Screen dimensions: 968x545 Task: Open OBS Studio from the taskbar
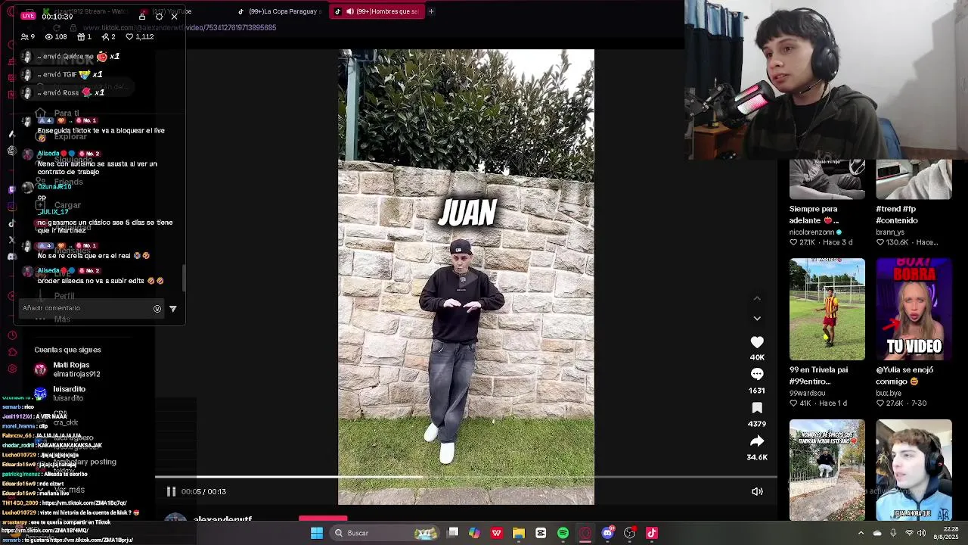pyautogui.click(x=629, y=533)
